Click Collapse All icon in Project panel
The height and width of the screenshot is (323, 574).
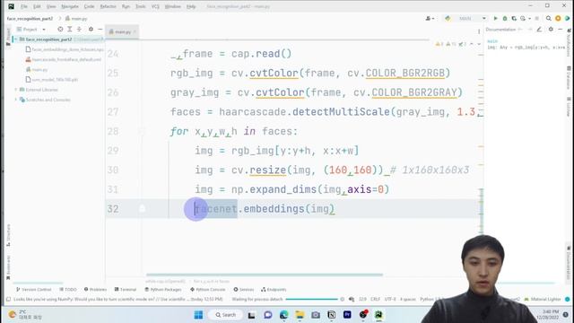pyautogui.click(x=79, y=29)
